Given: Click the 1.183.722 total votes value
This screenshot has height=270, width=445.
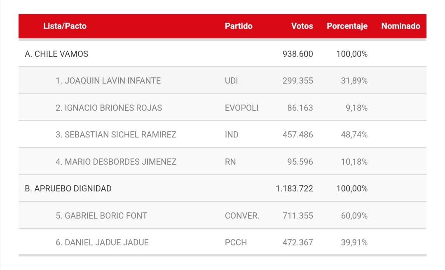Looking at the screenshot, I should [294, 189].
